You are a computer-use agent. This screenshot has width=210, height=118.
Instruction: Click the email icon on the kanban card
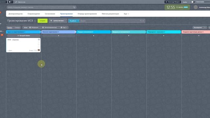click(39, 45)
